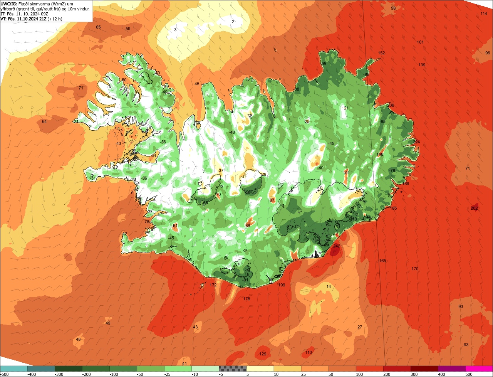The width and height of the screenshot is (493, 377).
Task: Pick pale yellow legend swatch between 5 and 10
Action: (x=260, y=369)
